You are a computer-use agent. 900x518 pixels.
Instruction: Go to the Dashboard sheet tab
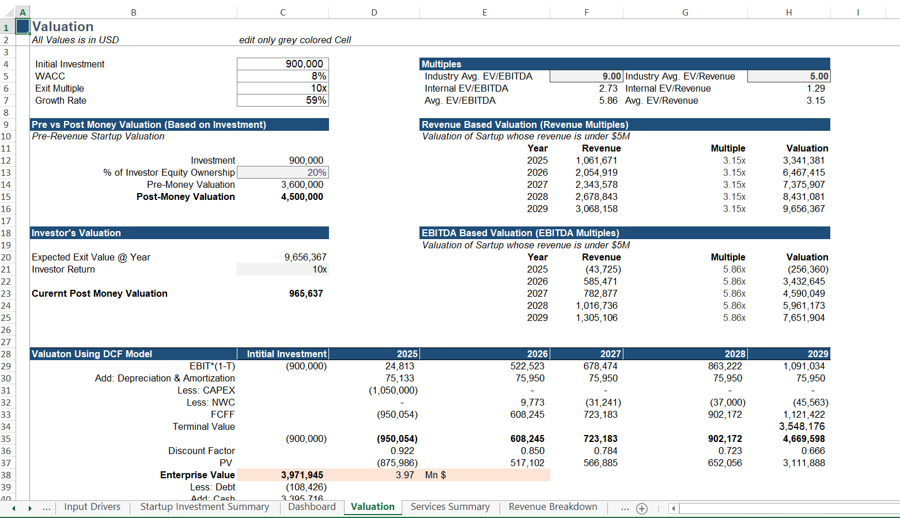[312, 507]
